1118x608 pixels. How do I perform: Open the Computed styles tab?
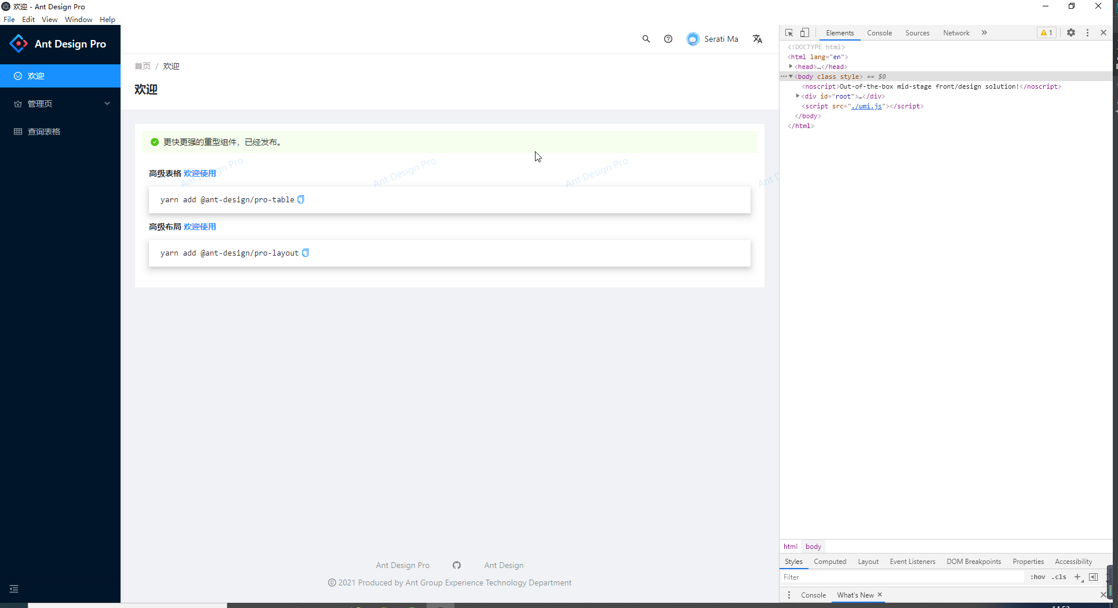830,562
